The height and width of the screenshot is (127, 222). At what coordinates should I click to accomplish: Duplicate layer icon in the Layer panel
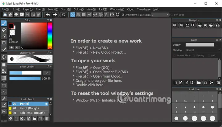[x=206, y=83]
